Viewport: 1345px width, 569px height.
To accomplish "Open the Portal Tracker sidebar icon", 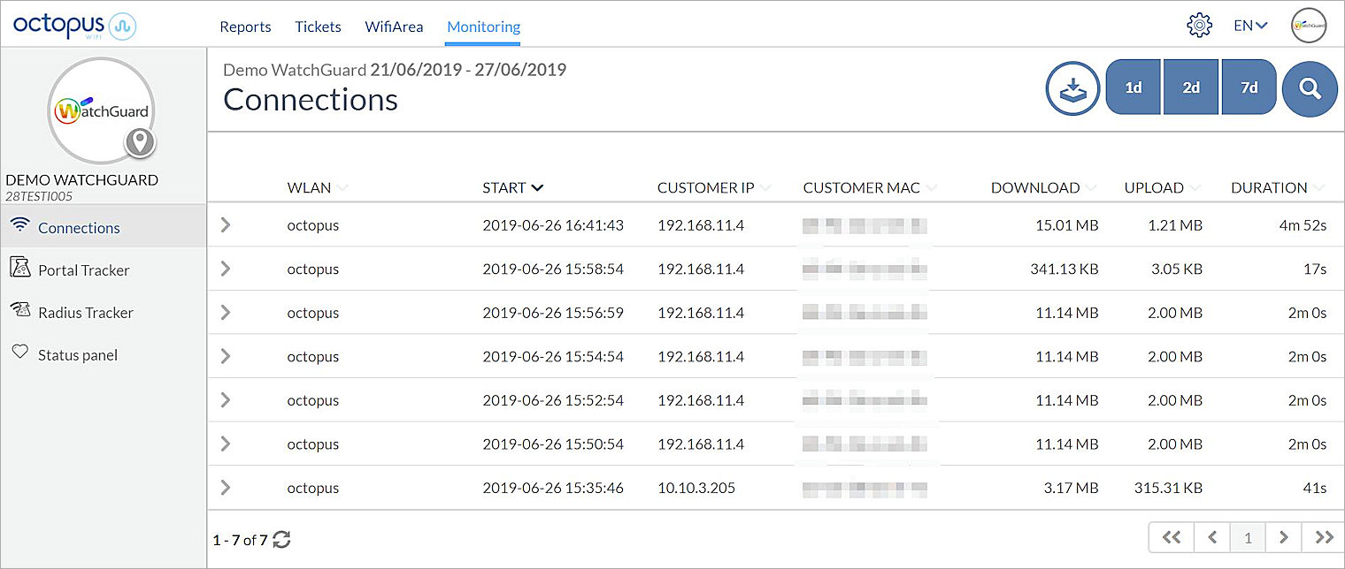I will click(21, 269).
